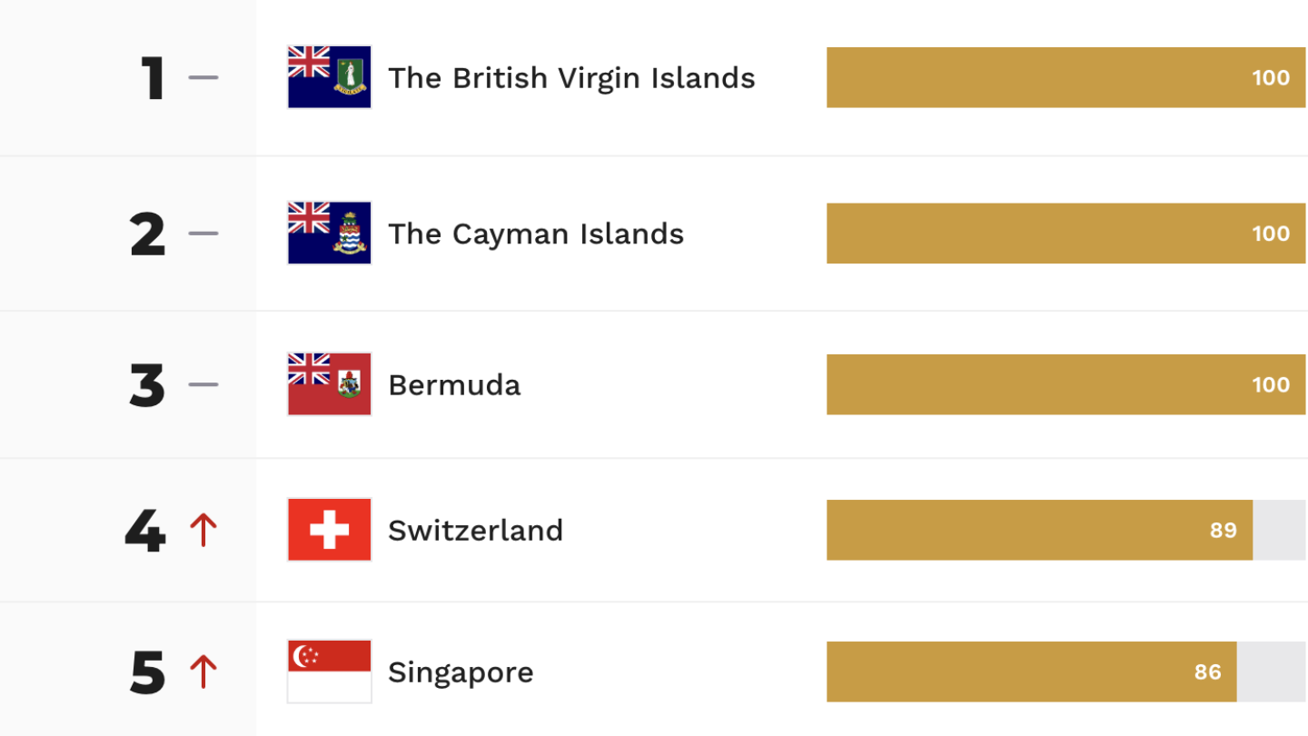
Task: Click the rank number 1
Action: tap(153, 78)
